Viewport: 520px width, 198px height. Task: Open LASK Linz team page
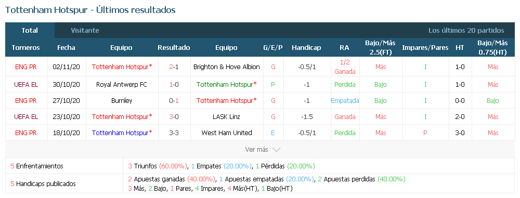coord(227,117)
